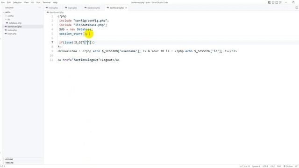The height and width of the screenshot is (168, 299).
Task: Click the Welcome h3 line of code
Action: [147, 51]
